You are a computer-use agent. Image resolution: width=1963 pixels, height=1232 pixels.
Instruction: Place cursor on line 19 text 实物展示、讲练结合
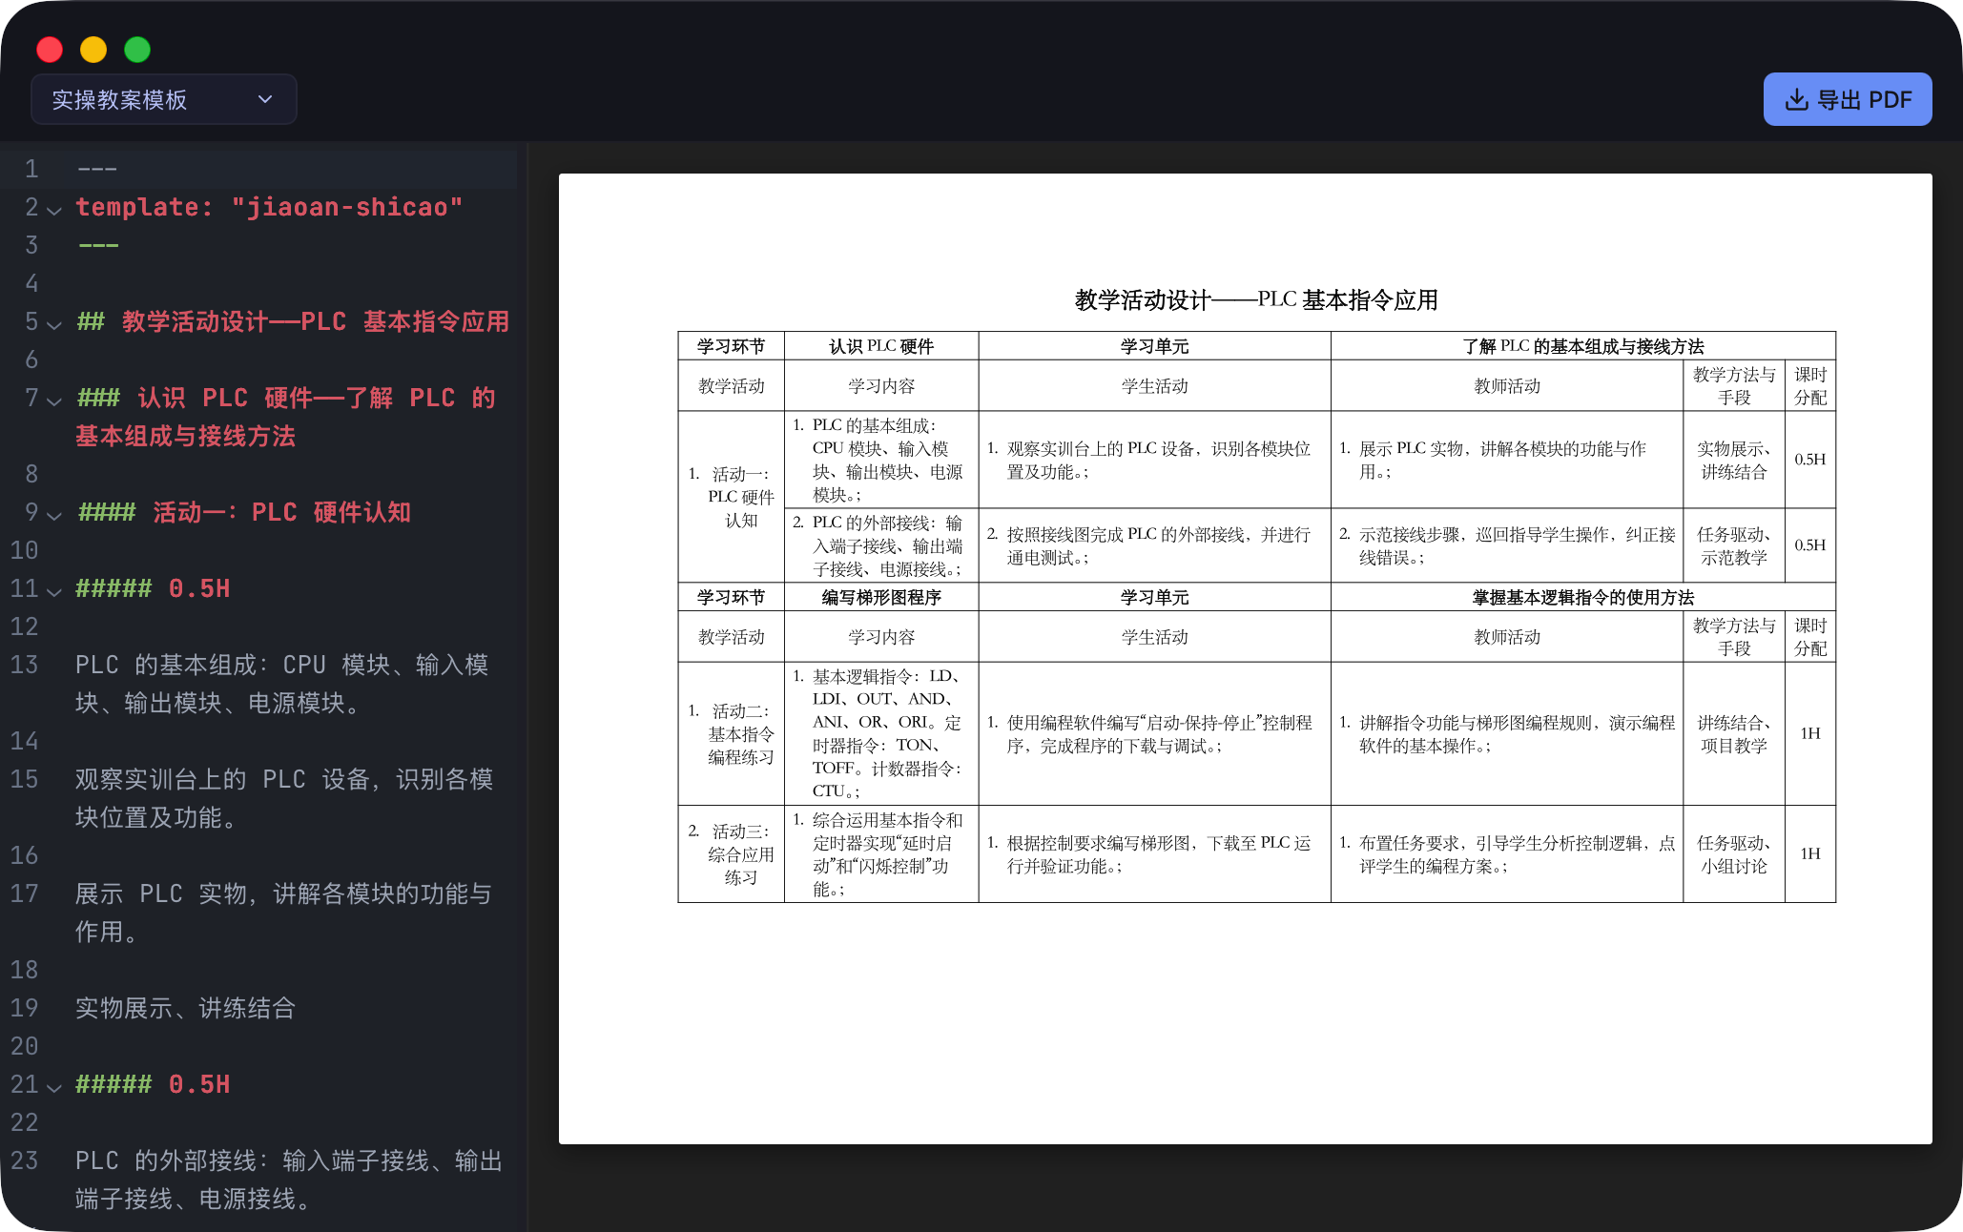(x=185, y=1009)
